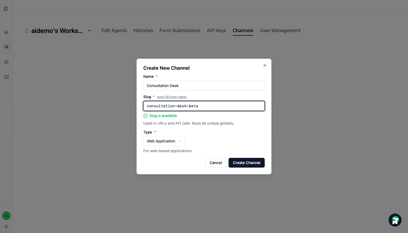Open the channel Type dropdown
Screen dimensions: 408x233
point(164,141)
